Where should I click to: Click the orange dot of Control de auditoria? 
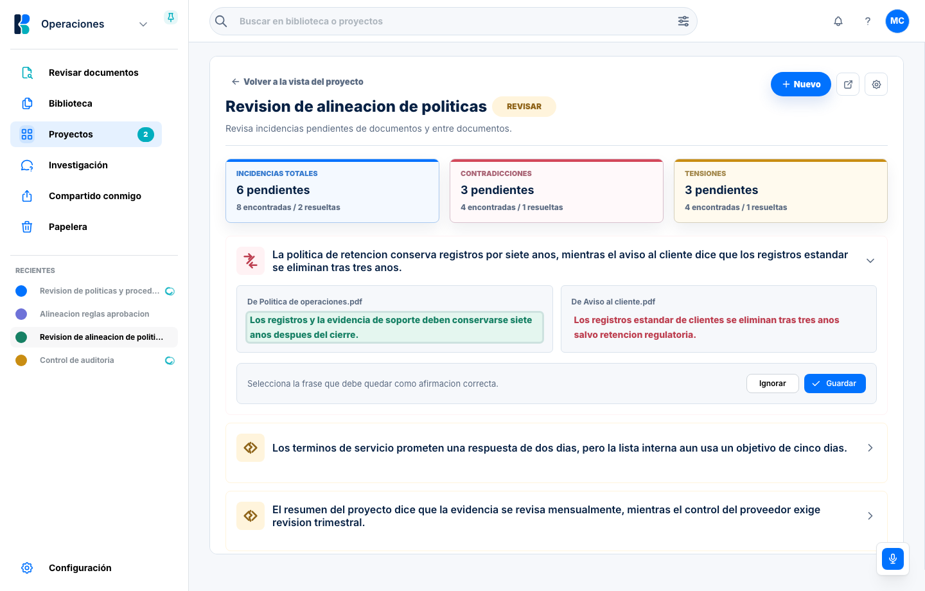21,360
